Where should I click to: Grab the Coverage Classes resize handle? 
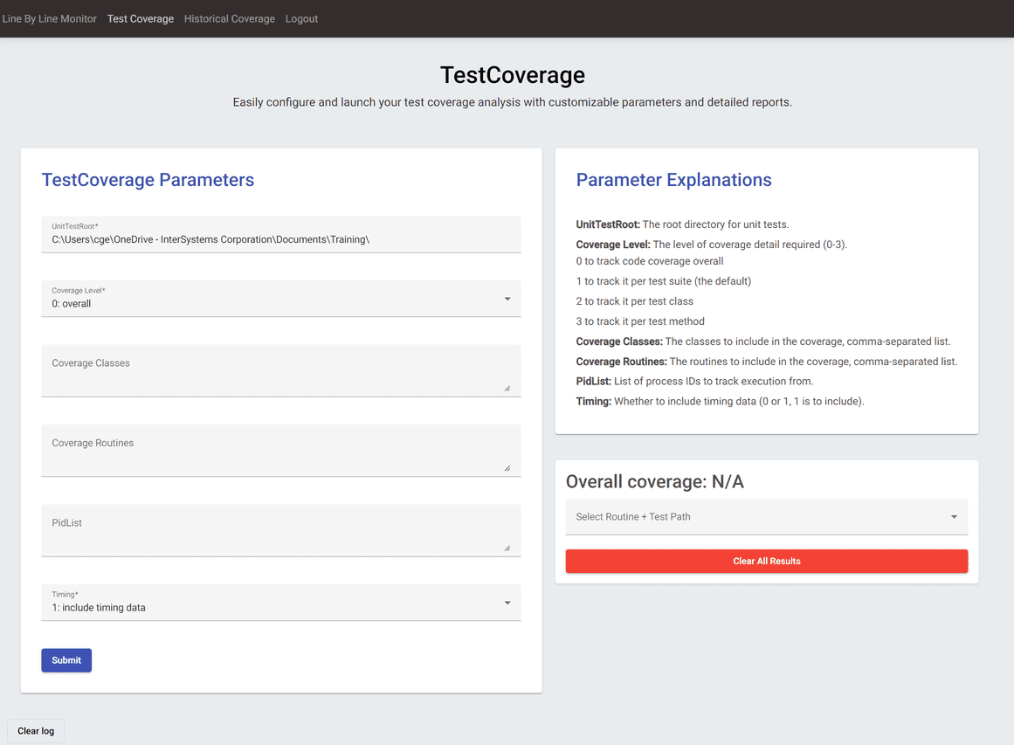tap(507, 388)
